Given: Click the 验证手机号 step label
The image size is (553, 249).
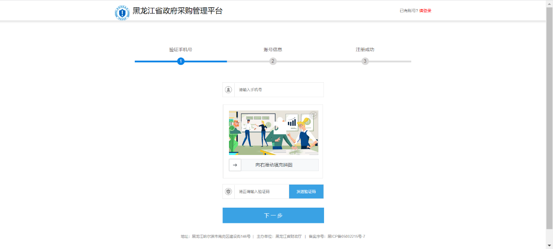Looking at the screenshot, I should coord(181,50).
